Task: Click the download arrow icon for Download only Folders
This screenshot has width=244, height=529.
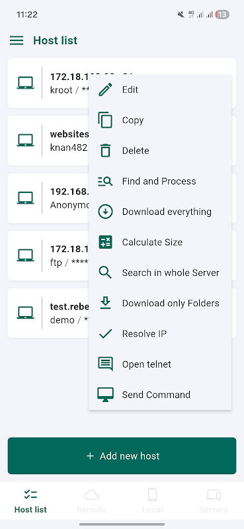Action: (105, 303)
